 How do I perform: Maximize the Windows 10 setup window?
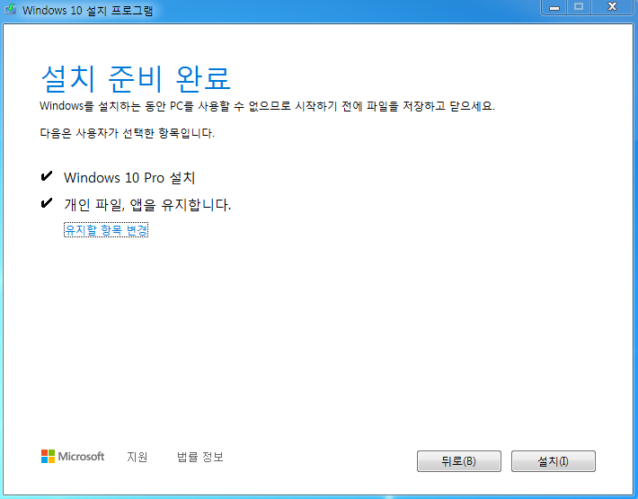pyautogui.click(x=579, y=7)
